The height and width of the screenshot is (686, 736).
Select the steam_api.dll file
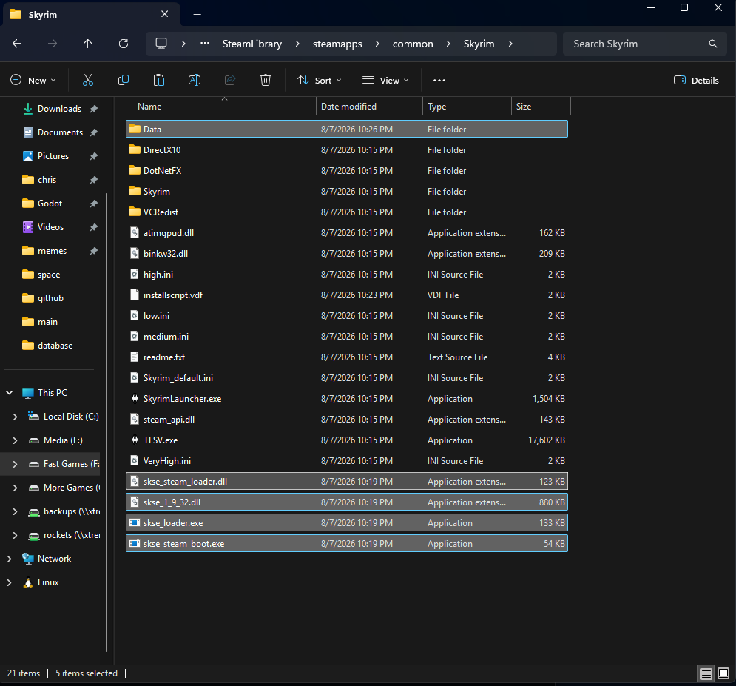347,420
